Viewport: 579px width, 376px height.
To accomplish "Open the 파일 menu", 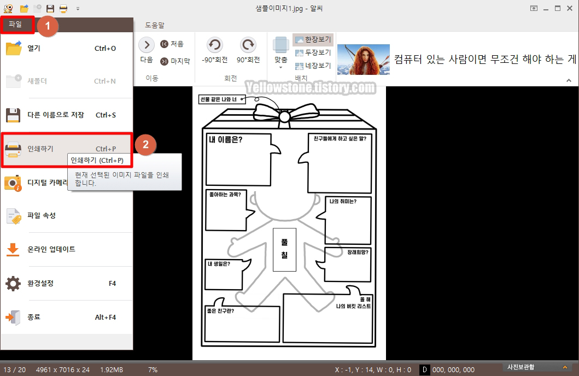I will (x=17, y=25).
